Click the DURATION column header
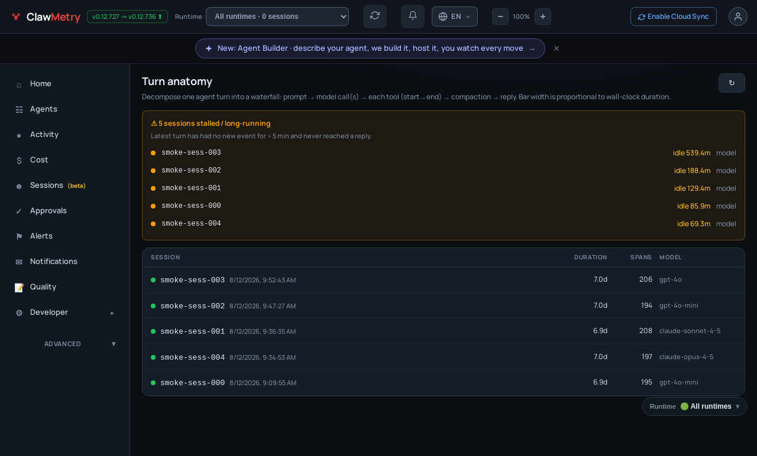757x456 pixels. [x=591, y=258]
